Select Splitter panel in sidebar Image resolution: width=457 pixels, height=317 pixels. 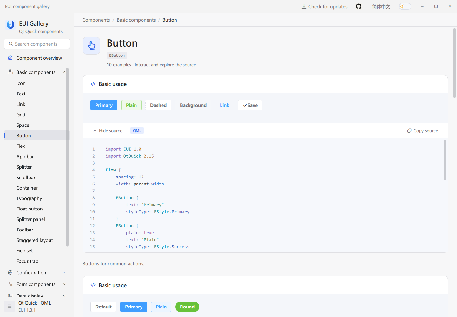[36, 219]
